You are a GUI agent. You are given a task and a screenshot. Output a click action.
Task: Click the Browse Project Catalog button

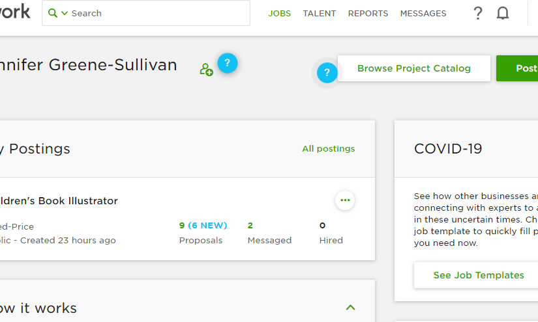(x=413, y=68)
